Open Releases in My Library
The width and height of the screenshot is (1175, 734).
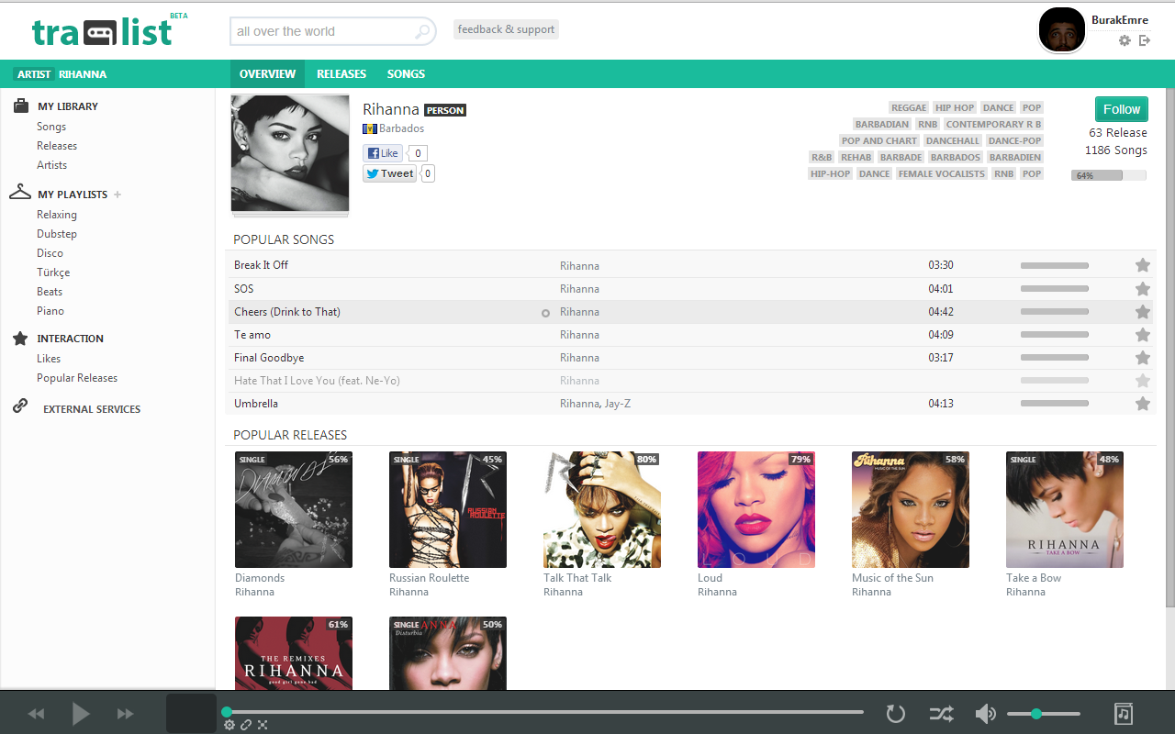[57, 146]
